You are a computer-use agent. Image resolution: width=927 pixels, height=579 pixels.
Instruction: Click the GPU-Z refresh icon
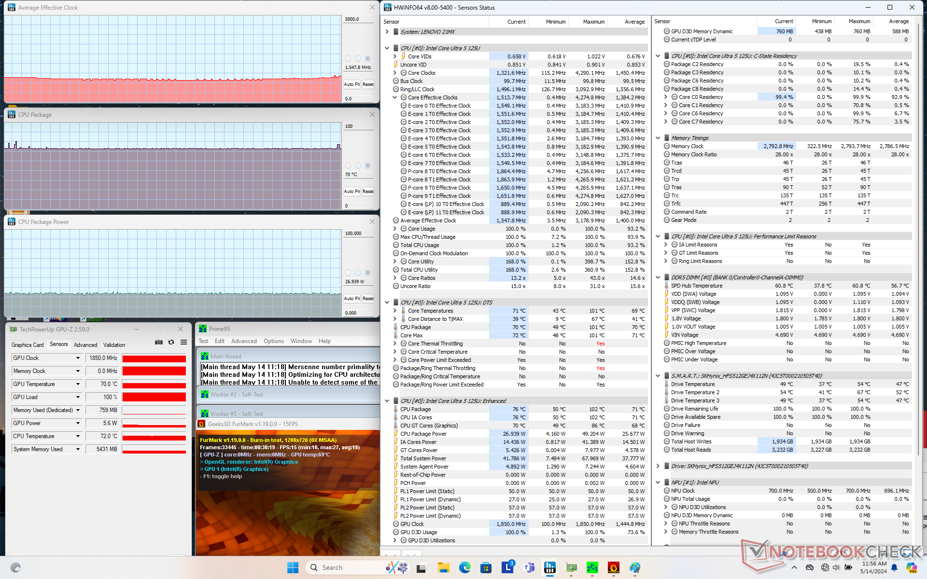(x=171, y=342)
